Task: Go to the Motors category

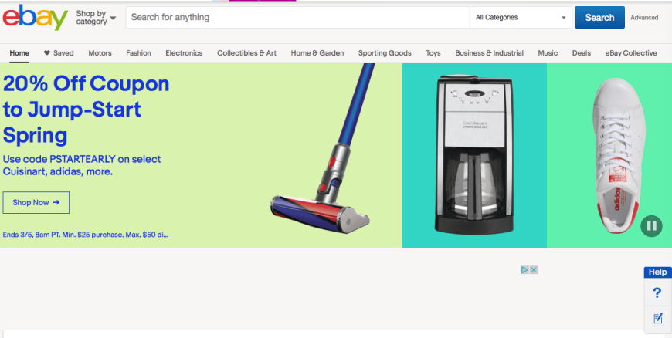Action: tap(100, 53)
